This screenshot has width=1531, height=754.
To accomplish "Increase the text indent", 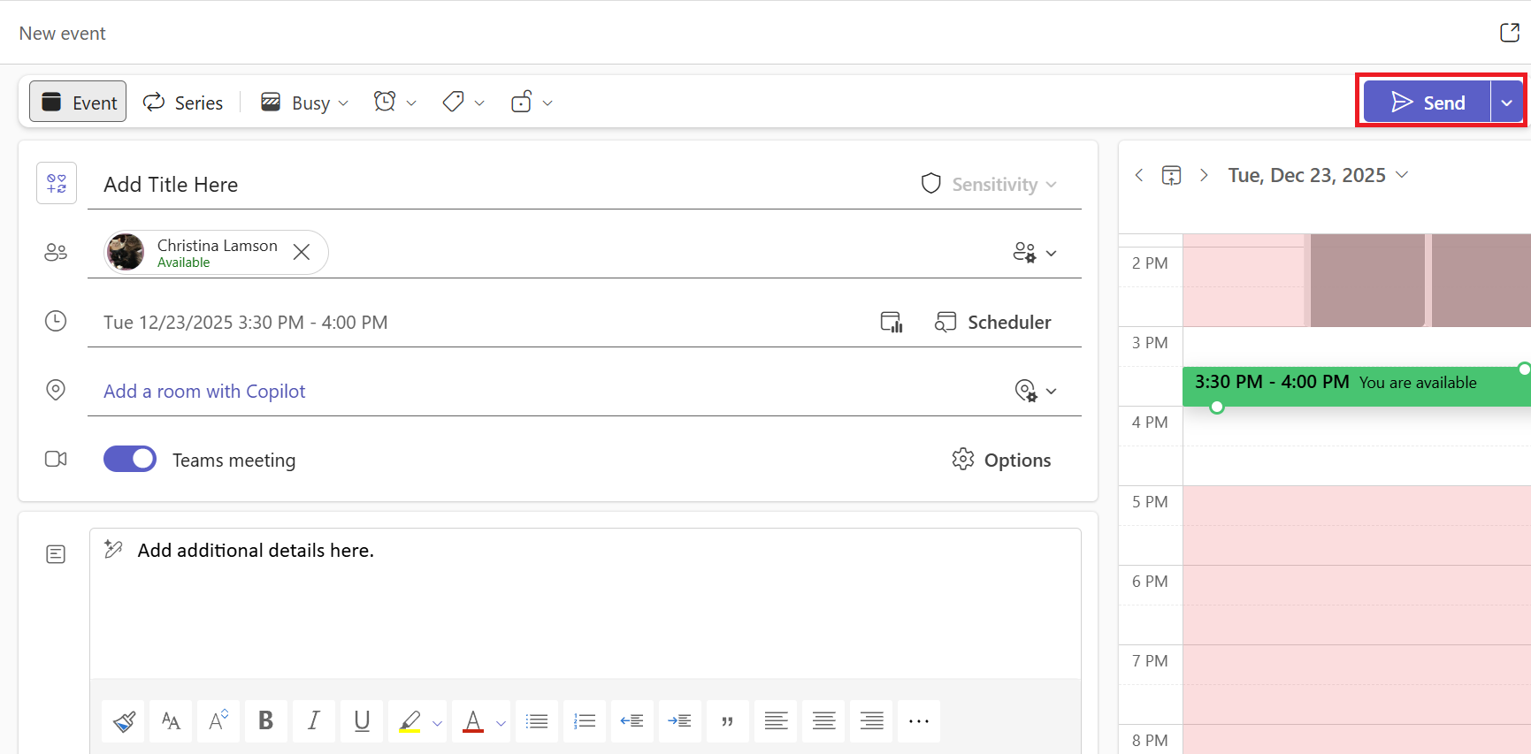I will coord(679,721).
